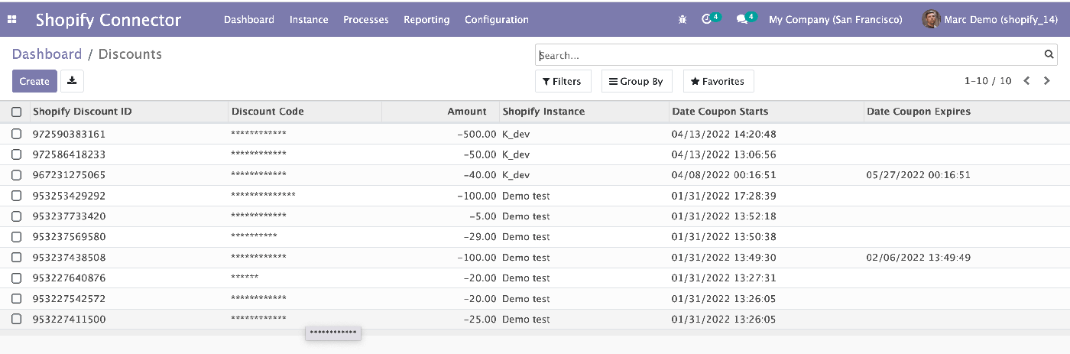Click the -5.00 amount cell

coord(483,216)
